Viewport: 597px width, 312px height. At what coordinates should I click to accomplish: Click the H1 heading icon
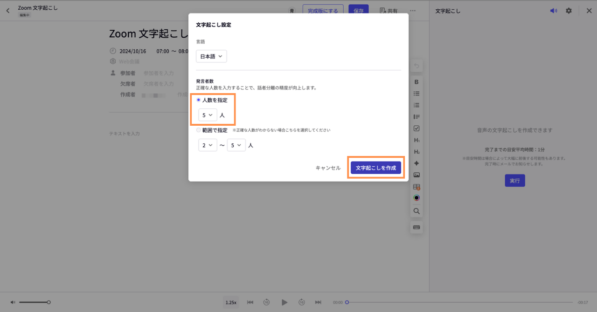pos(417,140)
